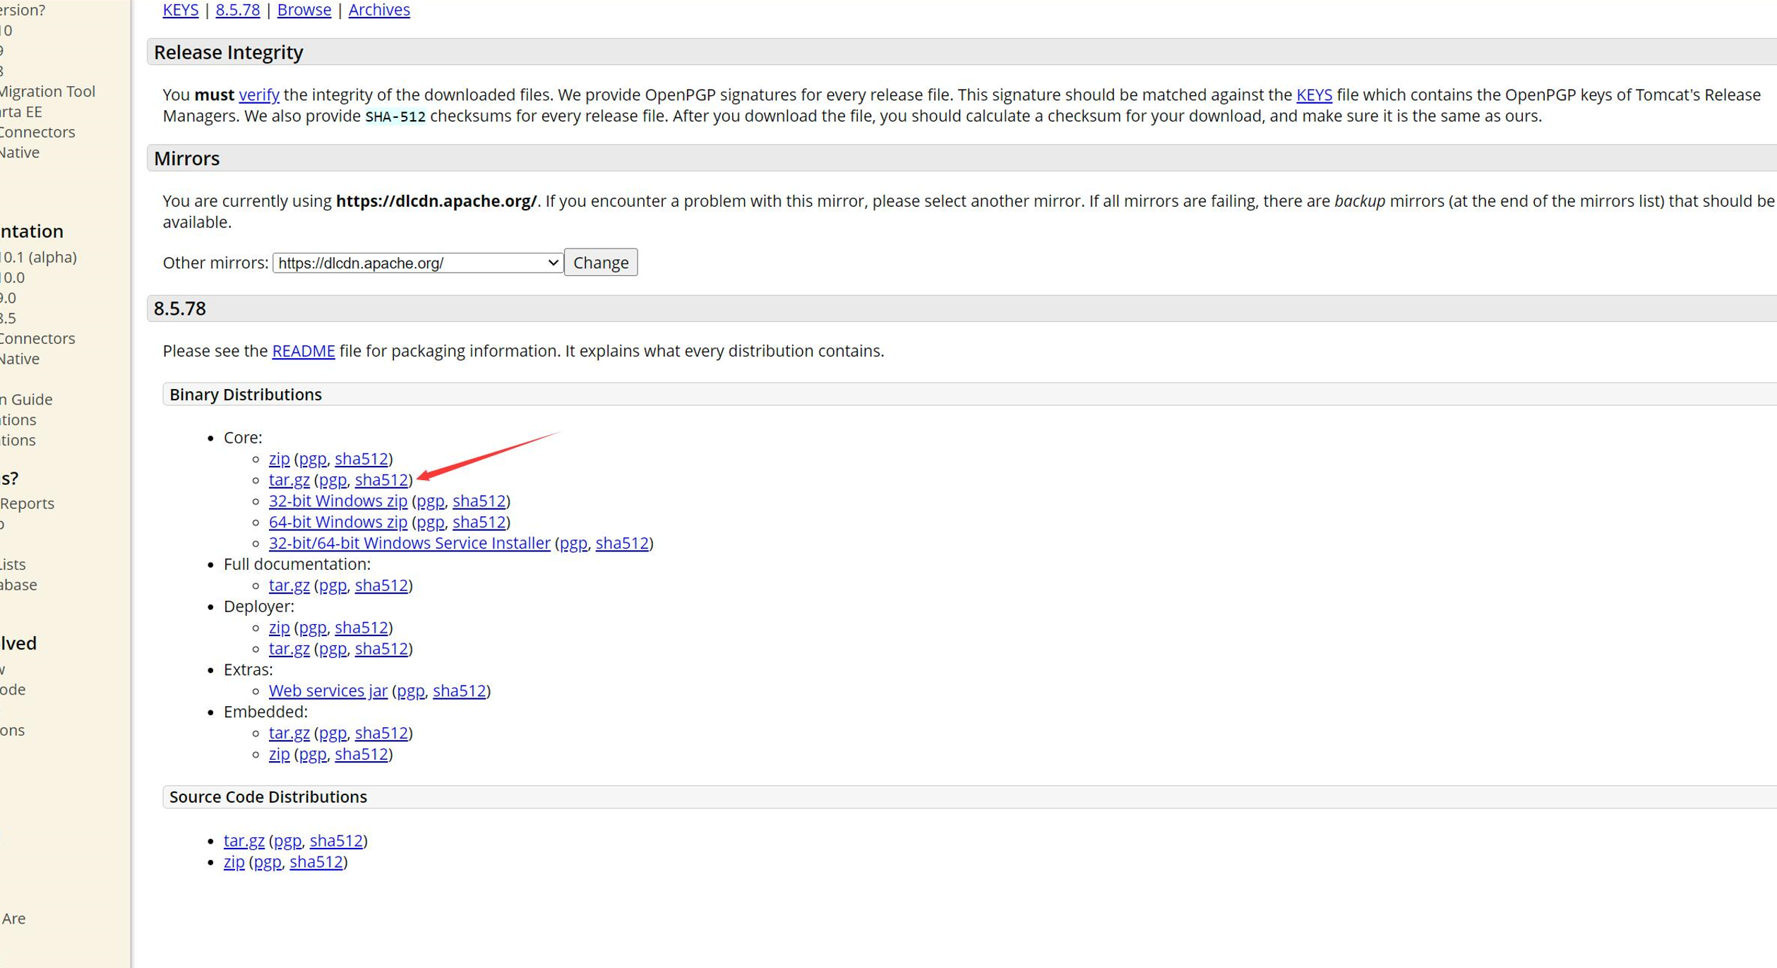Open sha512 for Source Code tar.gz
This screenshot has width=1777, height=968.
pos(337,841)
